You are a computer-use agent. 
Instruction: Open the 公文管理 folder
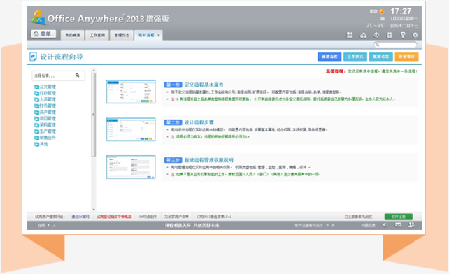point(48,87)
